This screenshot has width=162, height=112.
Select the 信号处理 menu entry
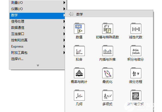[37, 21]
